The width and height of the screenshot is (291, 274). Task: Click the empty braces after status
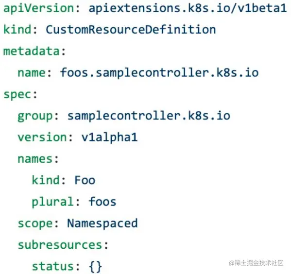95,267
